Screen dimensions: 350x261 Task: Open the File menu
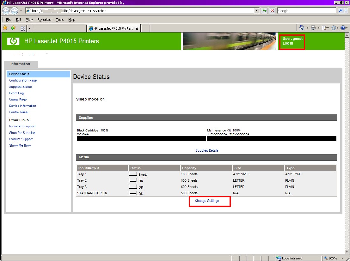9,20
